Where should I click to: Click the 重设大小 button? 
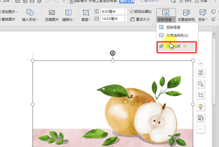tap(140, 19)
